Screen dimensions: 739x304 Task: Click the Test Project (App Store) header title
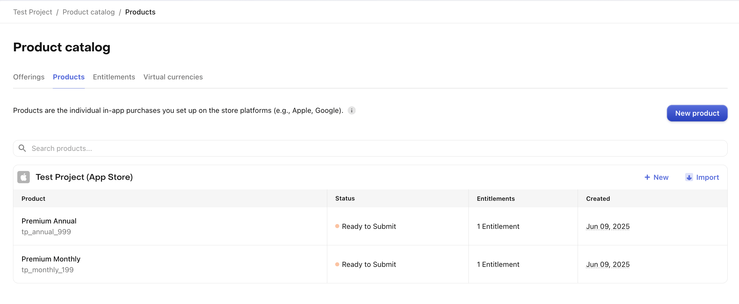[84, 177]
